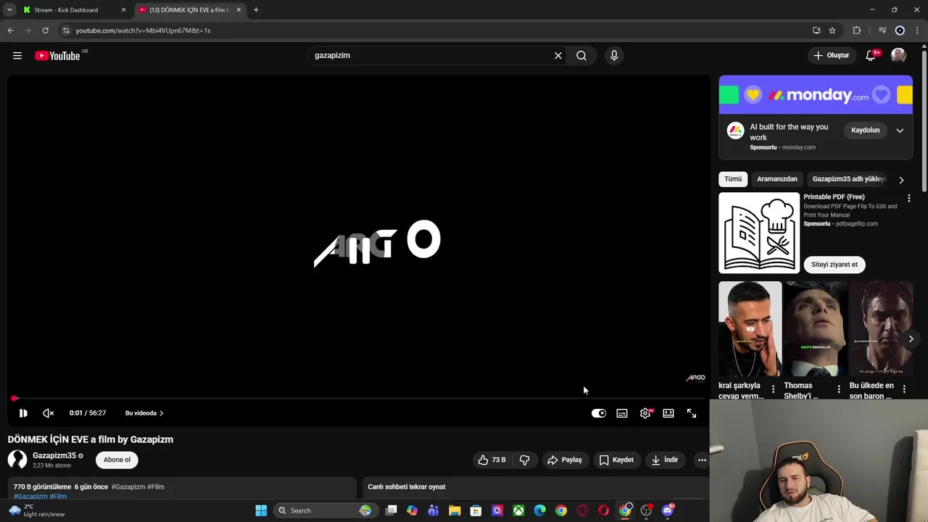Viewport: 928px width, 522px height.
Task: Select the Aramanızdan filter chip
Action: click(x=777, y=179)
